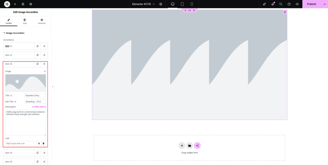Duplicate Item #2
The height and width of the screenshot is (165, 328).
(x=37, y=55)
